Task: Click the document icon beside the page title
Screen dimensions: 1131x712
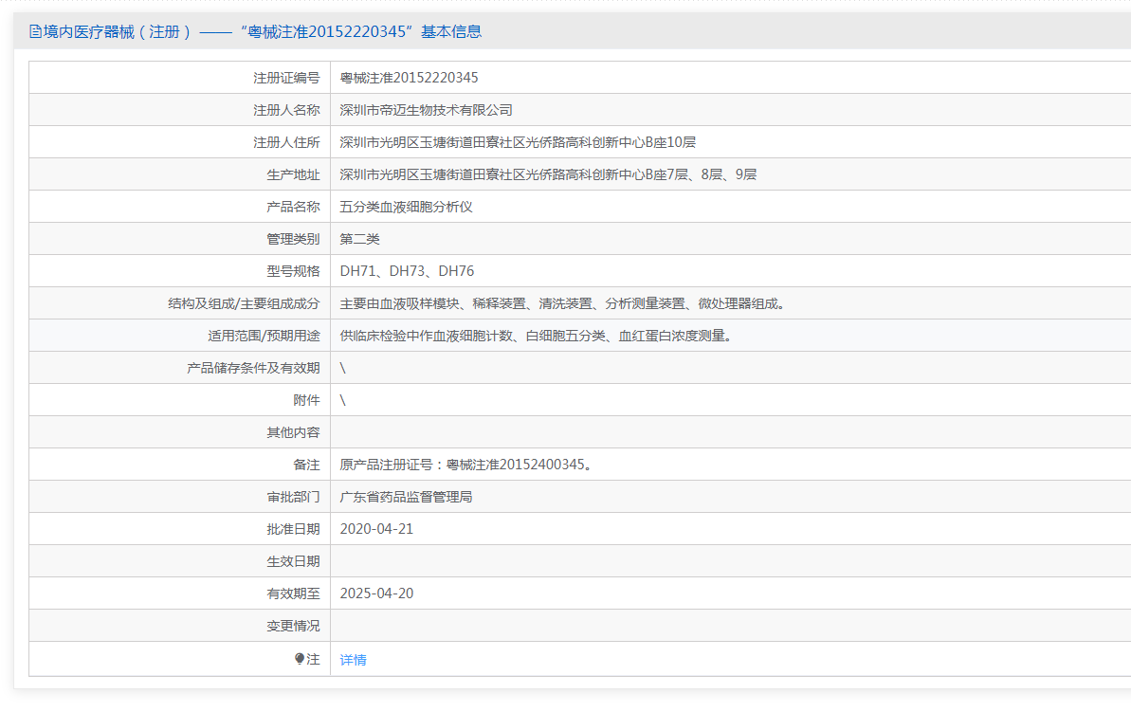Action: [35, 31]
